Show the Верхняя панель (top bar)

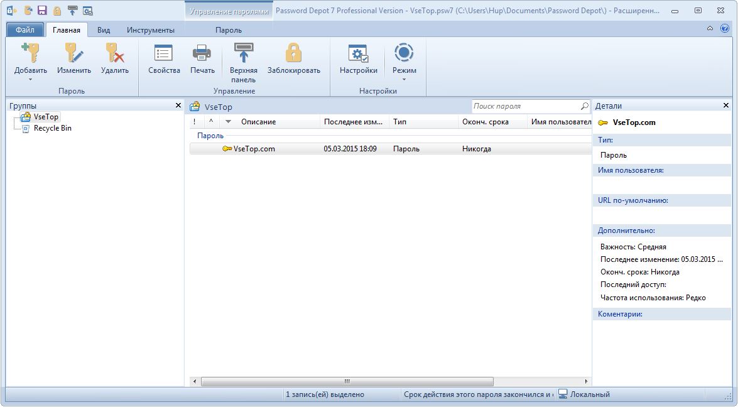tap(243, 63)
